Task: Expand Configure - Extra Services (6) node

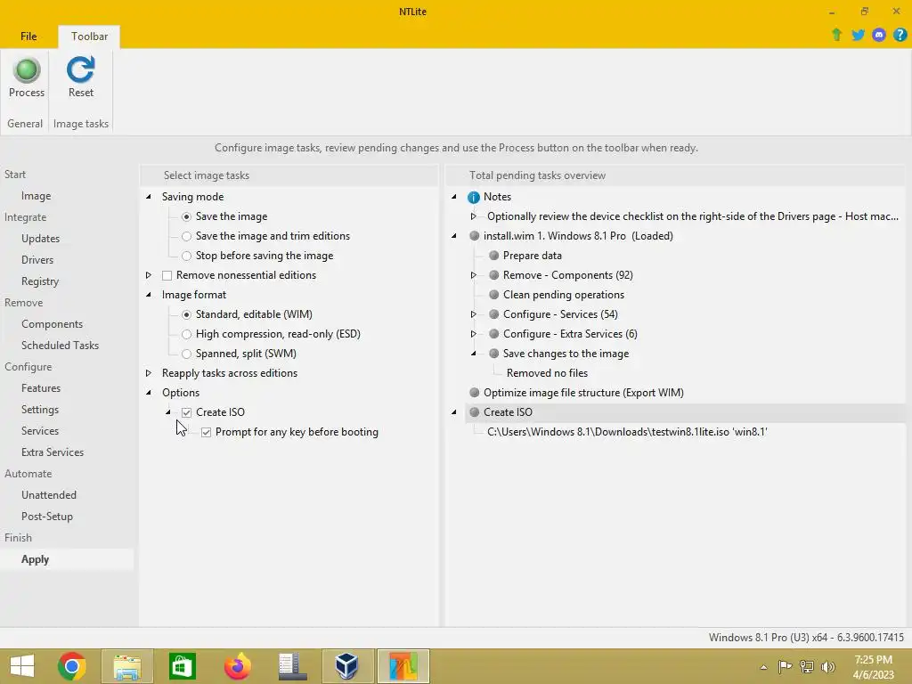Action: 474,334
